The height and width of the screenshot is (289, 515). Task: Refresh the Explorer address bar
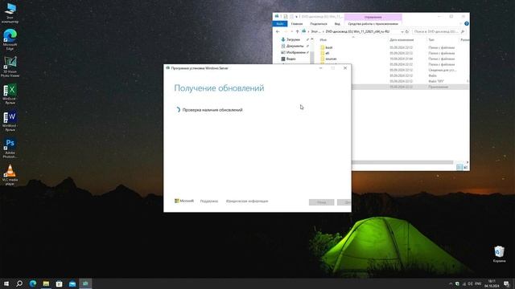(407, 32)
